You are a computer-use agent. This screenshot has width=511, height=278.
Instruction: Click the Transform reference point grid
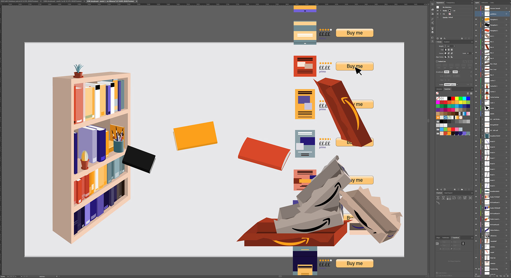[x=437, y=243]
